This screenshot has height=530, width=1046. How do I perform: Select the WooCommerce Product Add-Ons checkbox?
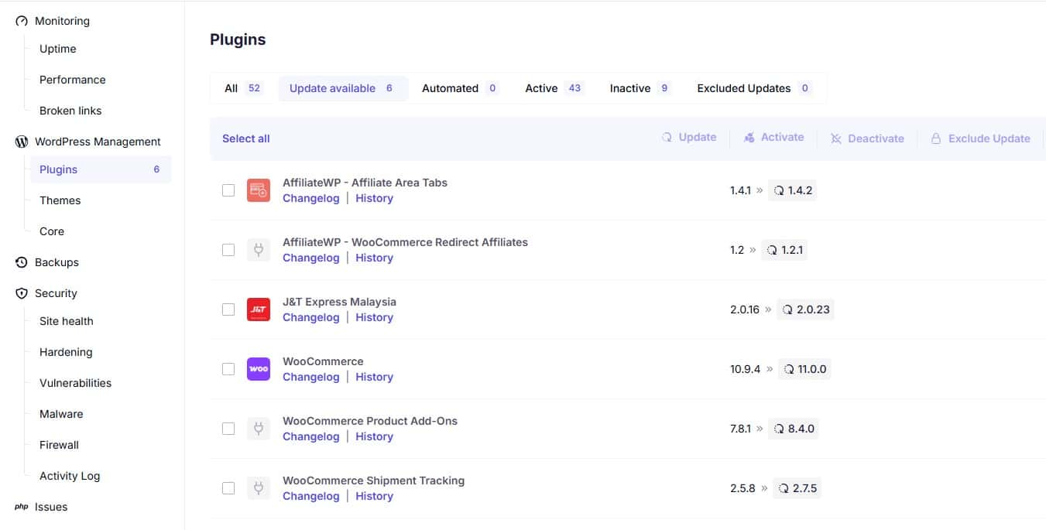(x=228, y=429)
